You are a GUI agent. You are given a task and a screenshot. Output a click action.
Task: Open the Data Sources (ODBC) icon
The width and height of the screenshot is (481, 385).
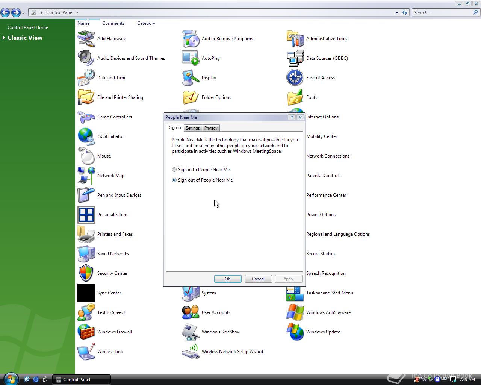(x=295, y=58)
